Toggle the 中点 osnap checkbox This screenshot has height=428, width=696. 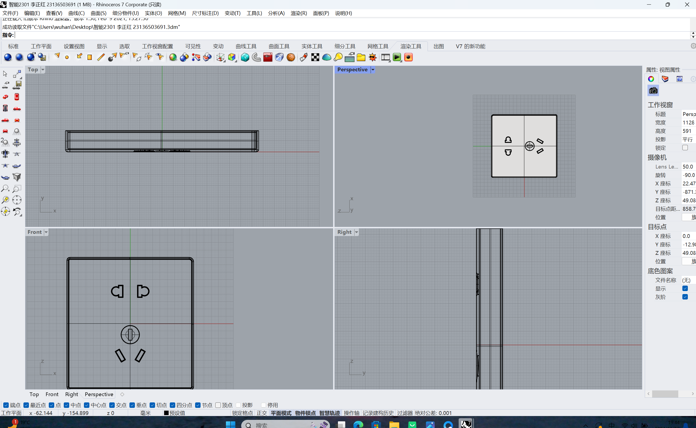click(66, 405)
